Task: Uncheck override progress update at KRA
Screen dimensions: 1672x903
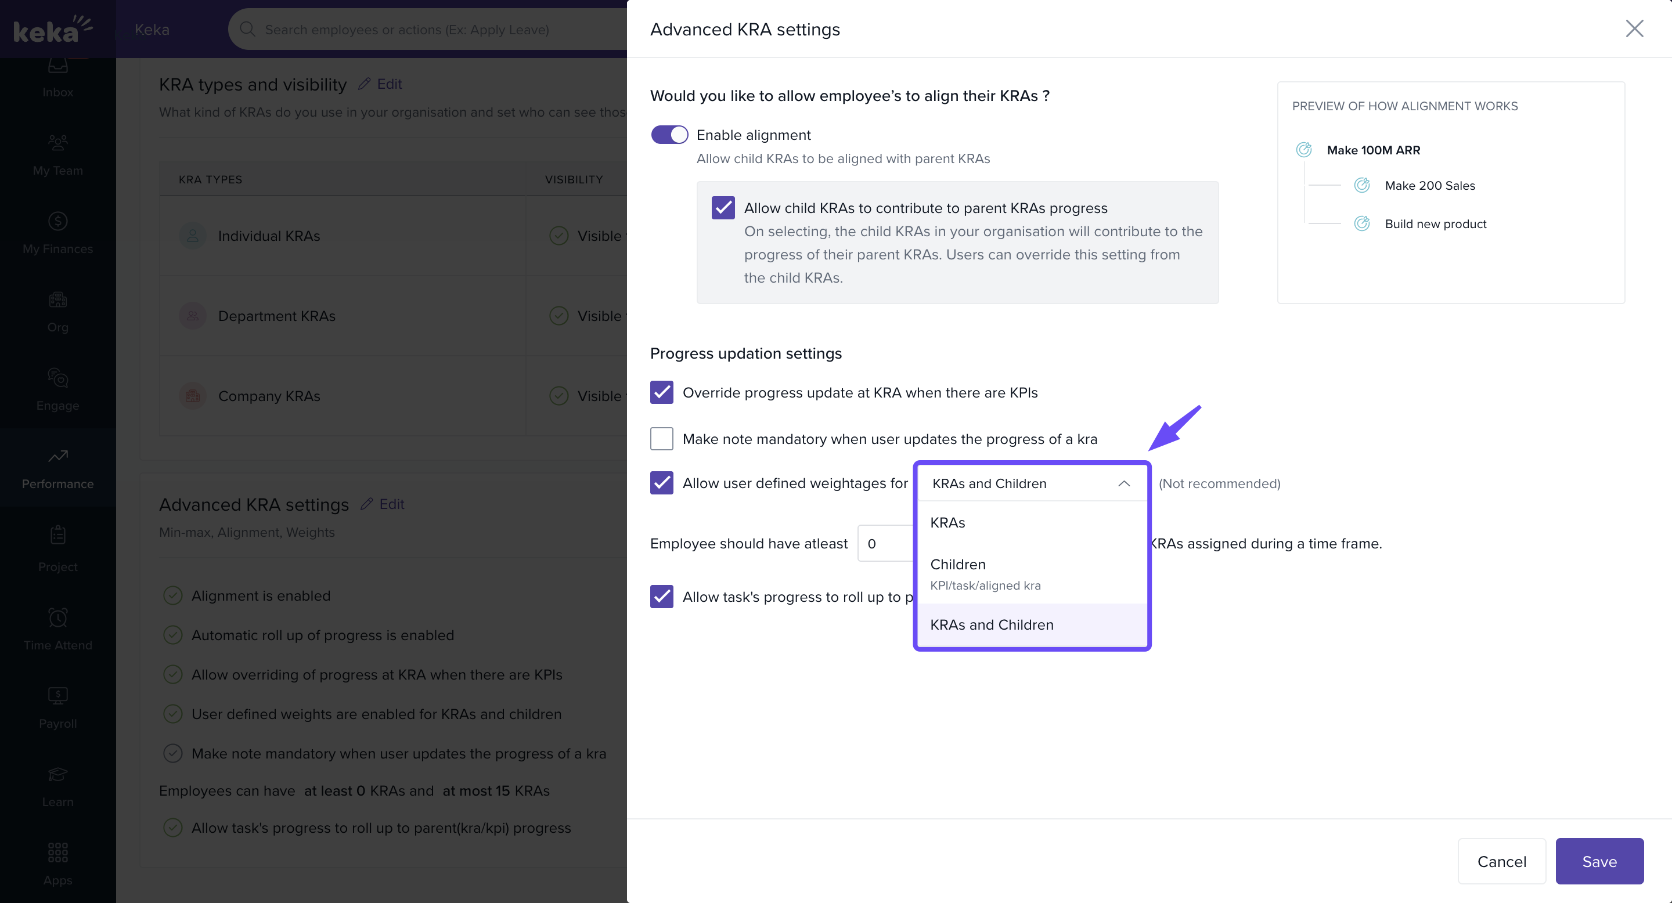Action: (x=661, y=392)
